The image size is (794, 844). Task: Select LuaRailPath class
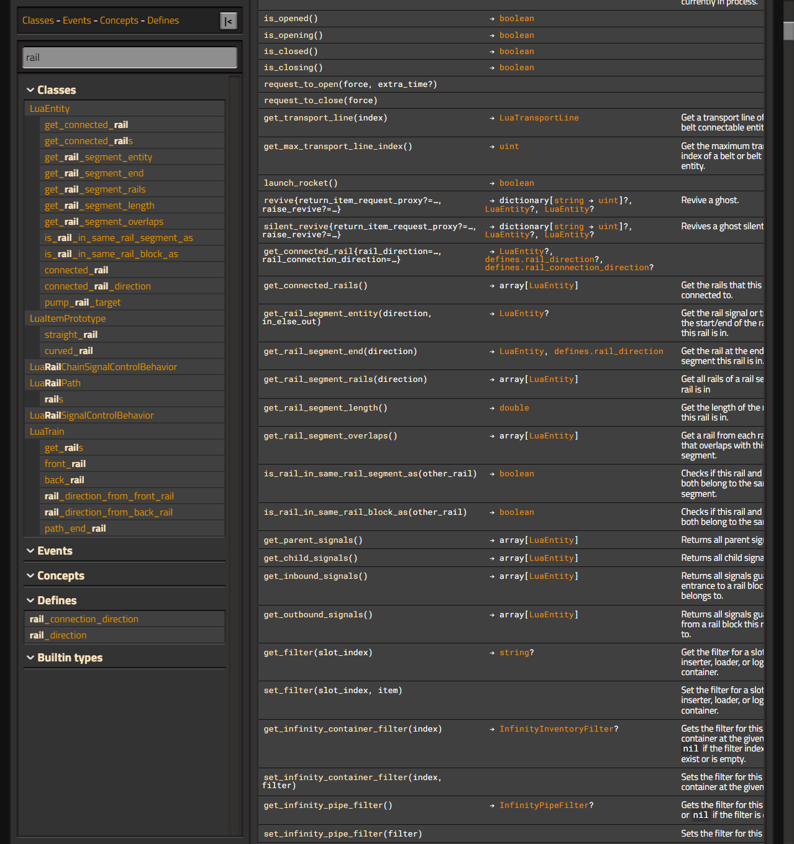(55, 383)
